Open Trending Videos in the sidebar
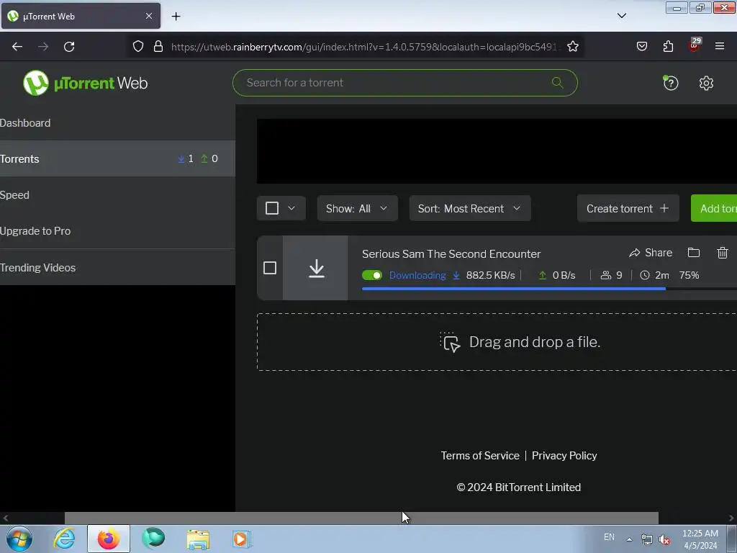The height and width of the screenshot is (553, 737). [117, 267]
